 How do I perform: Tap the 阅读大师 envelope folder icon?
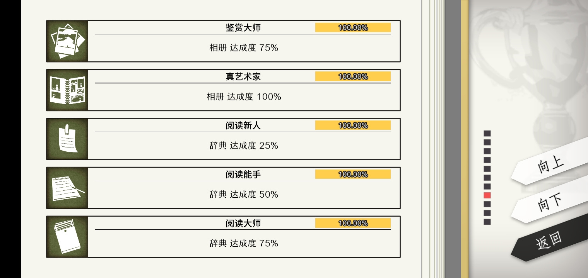point(67,237)
